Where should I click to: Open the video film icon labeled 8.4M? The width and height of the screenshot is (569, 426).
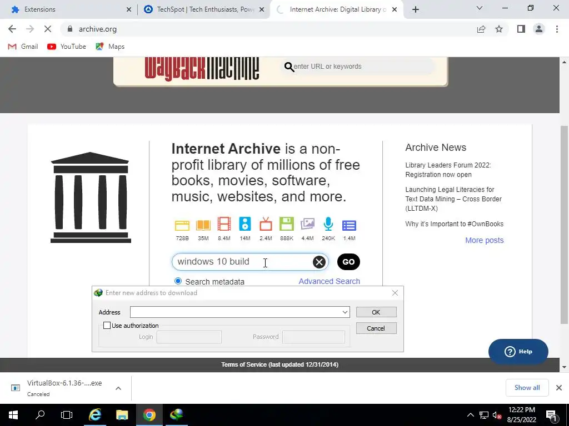224,224
